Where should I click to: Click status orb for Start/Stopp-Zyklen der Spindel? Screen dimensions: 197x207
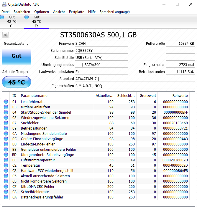(6, 112)
